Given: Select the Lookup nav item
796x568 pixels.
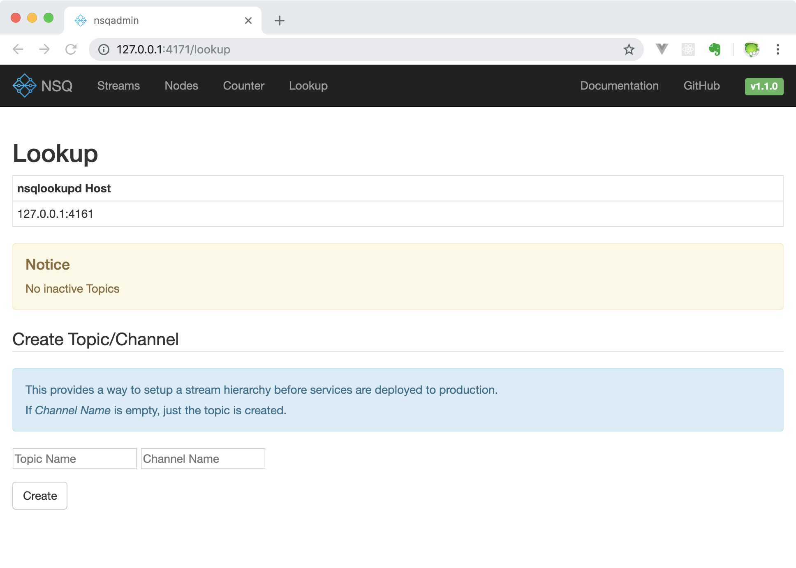Looking at the screenshot, I should click(308, 85).
